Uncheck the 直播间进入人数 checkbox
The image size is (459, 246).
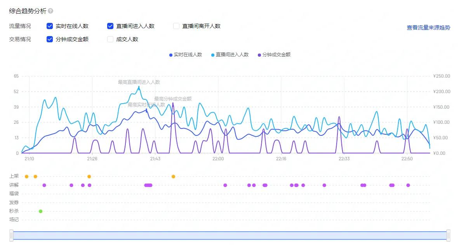[x=110, y=26]
